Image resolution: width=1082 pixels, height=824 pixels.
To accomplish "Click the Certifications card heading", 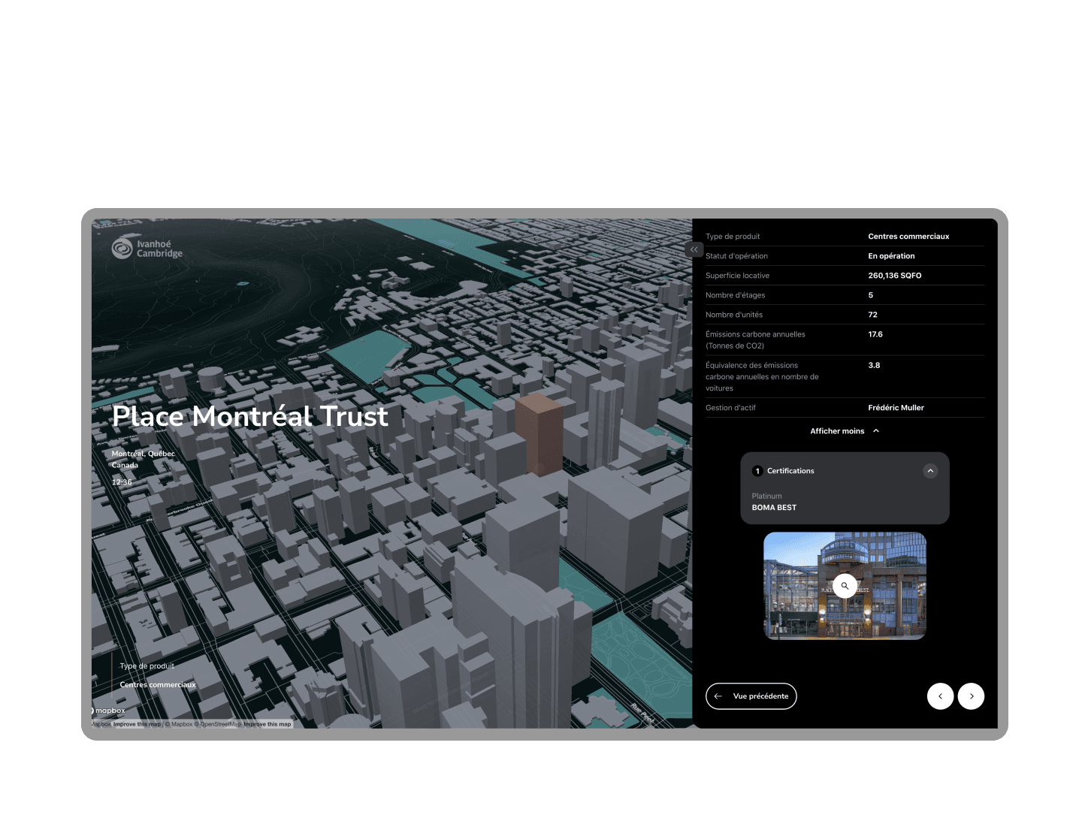I will coord(790,471).
